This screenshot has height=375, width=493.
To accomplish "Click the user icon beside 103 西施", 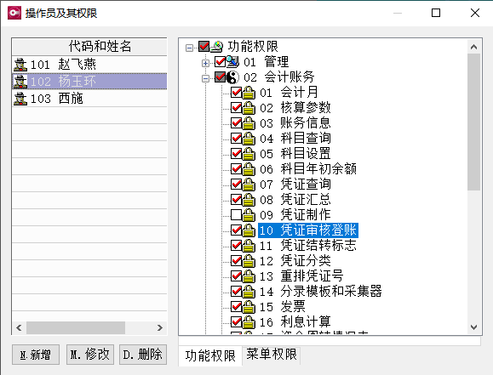I will coord(20,99).
